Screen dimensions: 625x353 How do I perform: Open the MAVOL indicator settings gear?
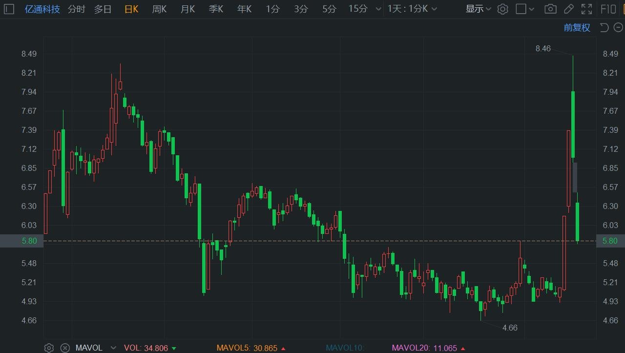49,348
